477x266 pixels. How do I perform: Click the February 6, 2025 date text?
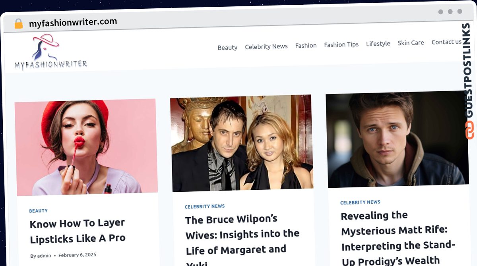tap(77, 255)
